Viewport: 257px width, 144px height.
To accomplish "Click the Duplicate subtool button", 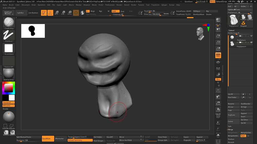I will pyautogui.click(x=233, y=115).
